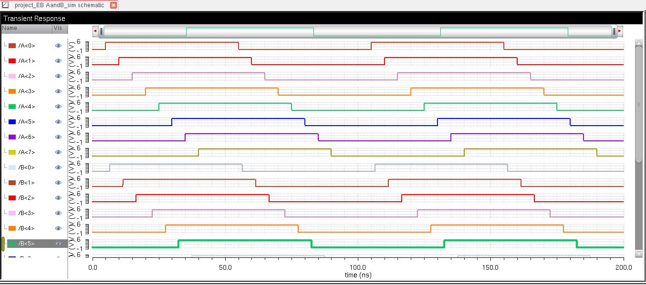Click the scrollbar up arrow
Image resolution: width=646 pixels, height=285 pixels.
639,43
